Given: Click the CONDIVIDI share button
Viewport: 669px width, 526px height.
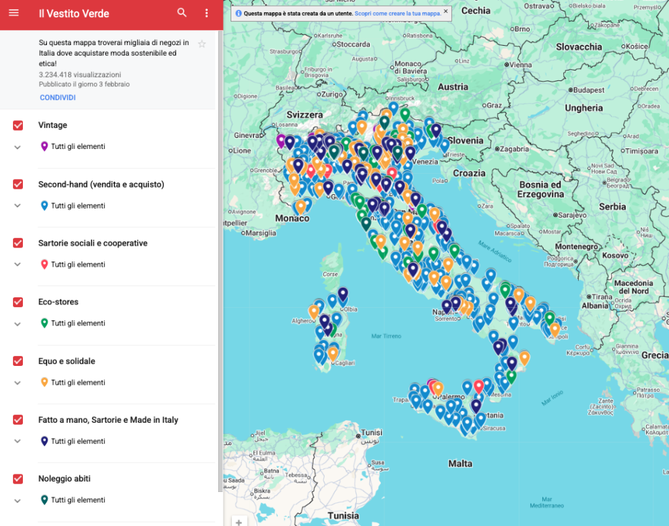Looking at the screenshot, I should (57, 97).
